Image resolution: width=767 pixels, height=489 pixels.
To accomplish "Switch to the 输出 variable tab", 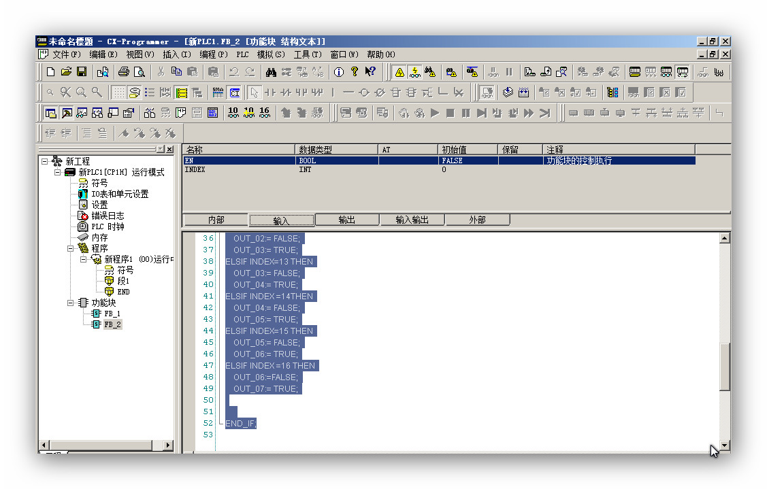I will pos(346,220).
